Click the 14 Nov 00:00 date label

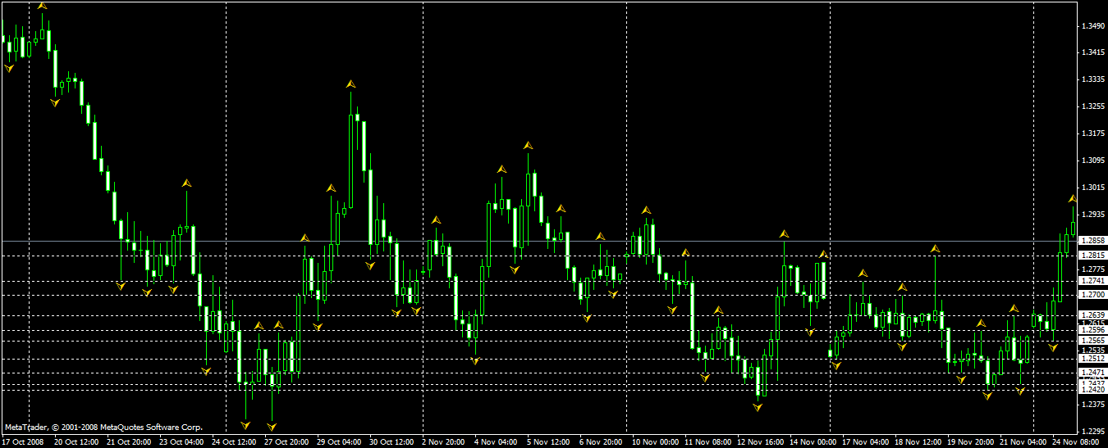[812, 442]
